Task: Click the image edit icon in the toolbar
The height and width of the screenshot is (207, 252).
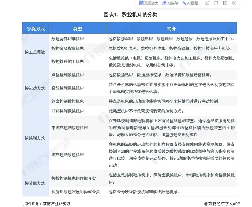Action: coord(207,3)
